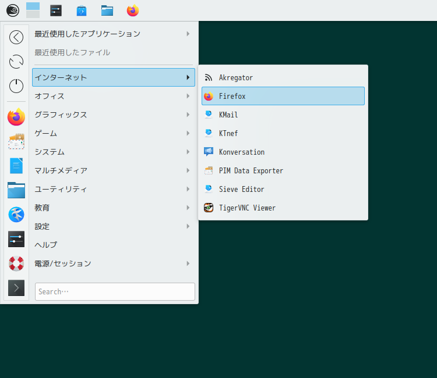Open the lifebuoy help center icon

click(x=16, y=263)
